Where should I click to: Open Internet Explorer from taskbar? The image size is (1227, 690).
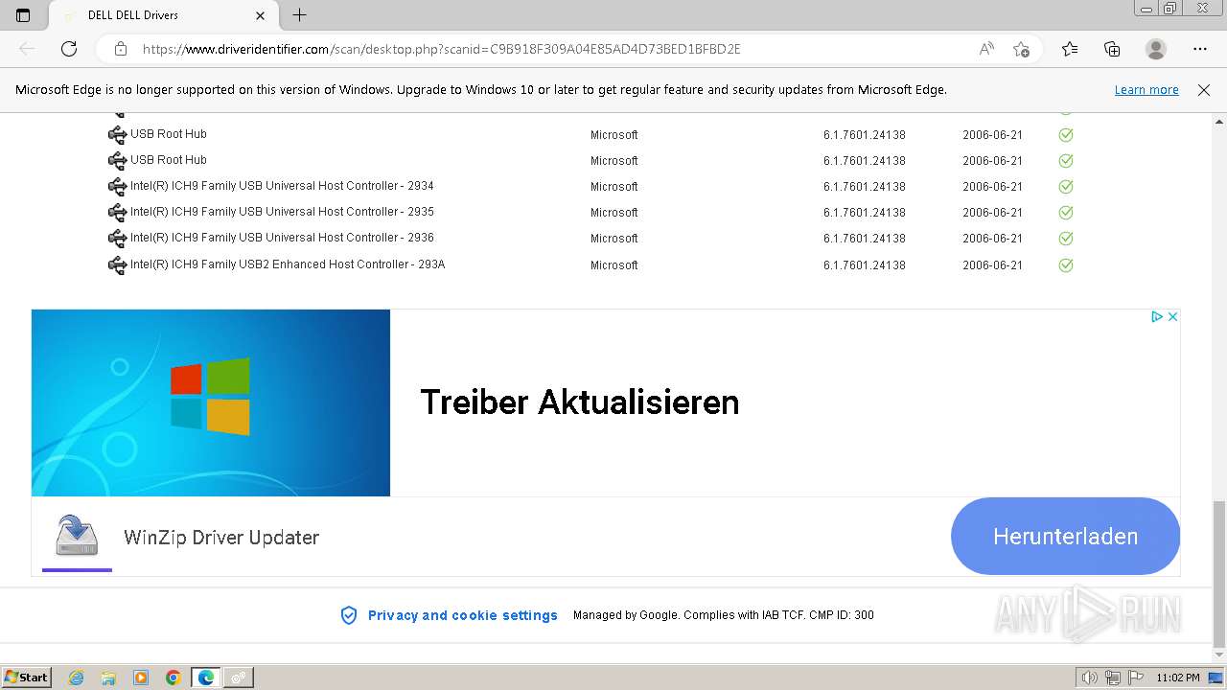76,678
